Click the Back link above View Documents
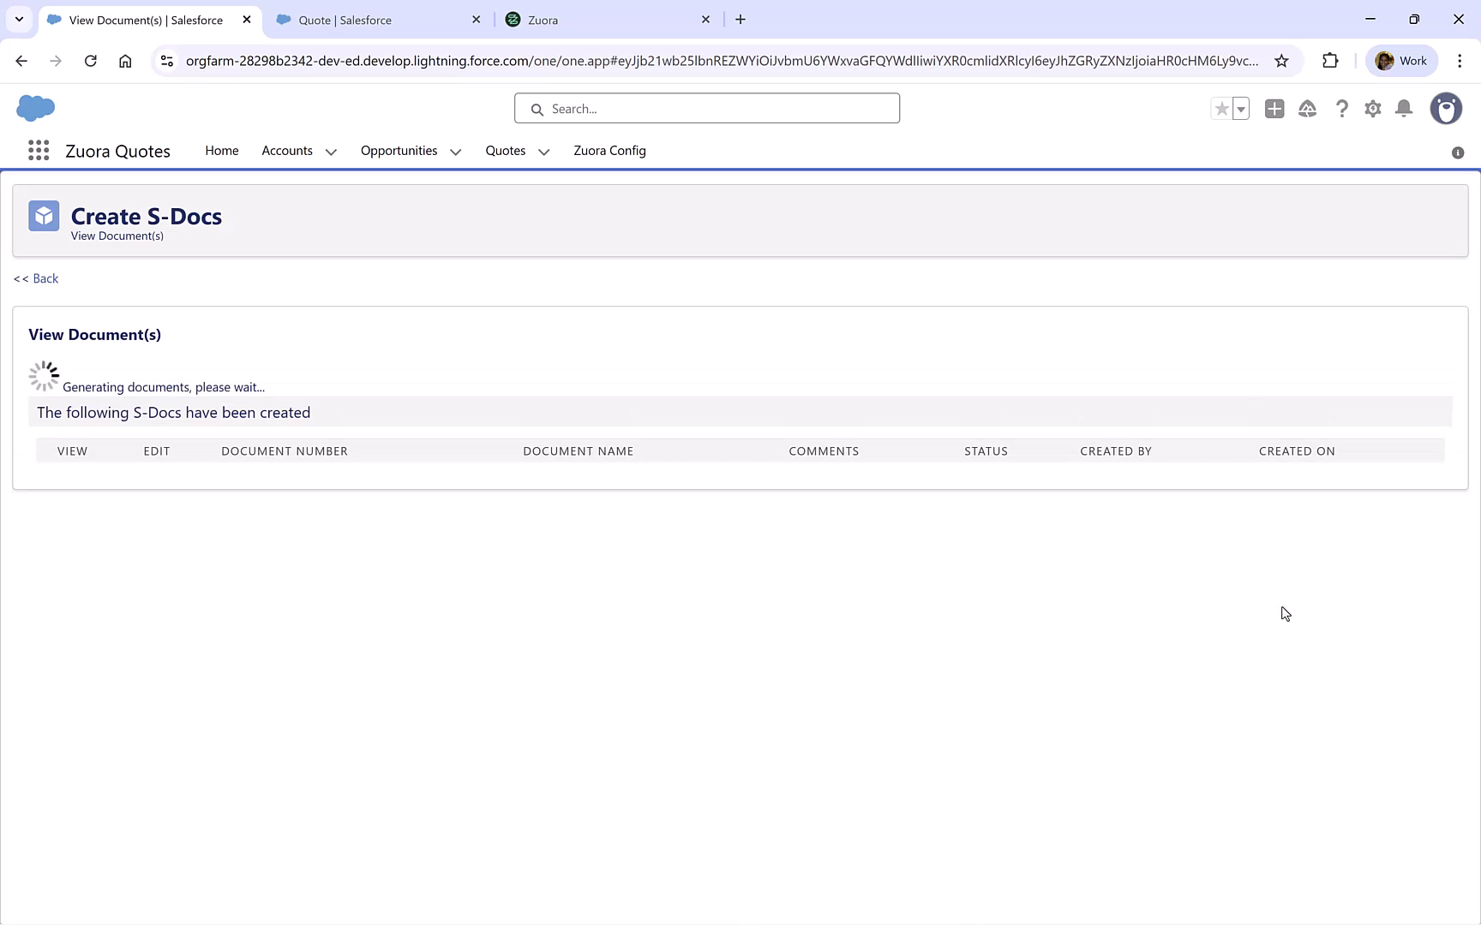The height and width of the screenshot is (925, 1481). pos(35,278)
